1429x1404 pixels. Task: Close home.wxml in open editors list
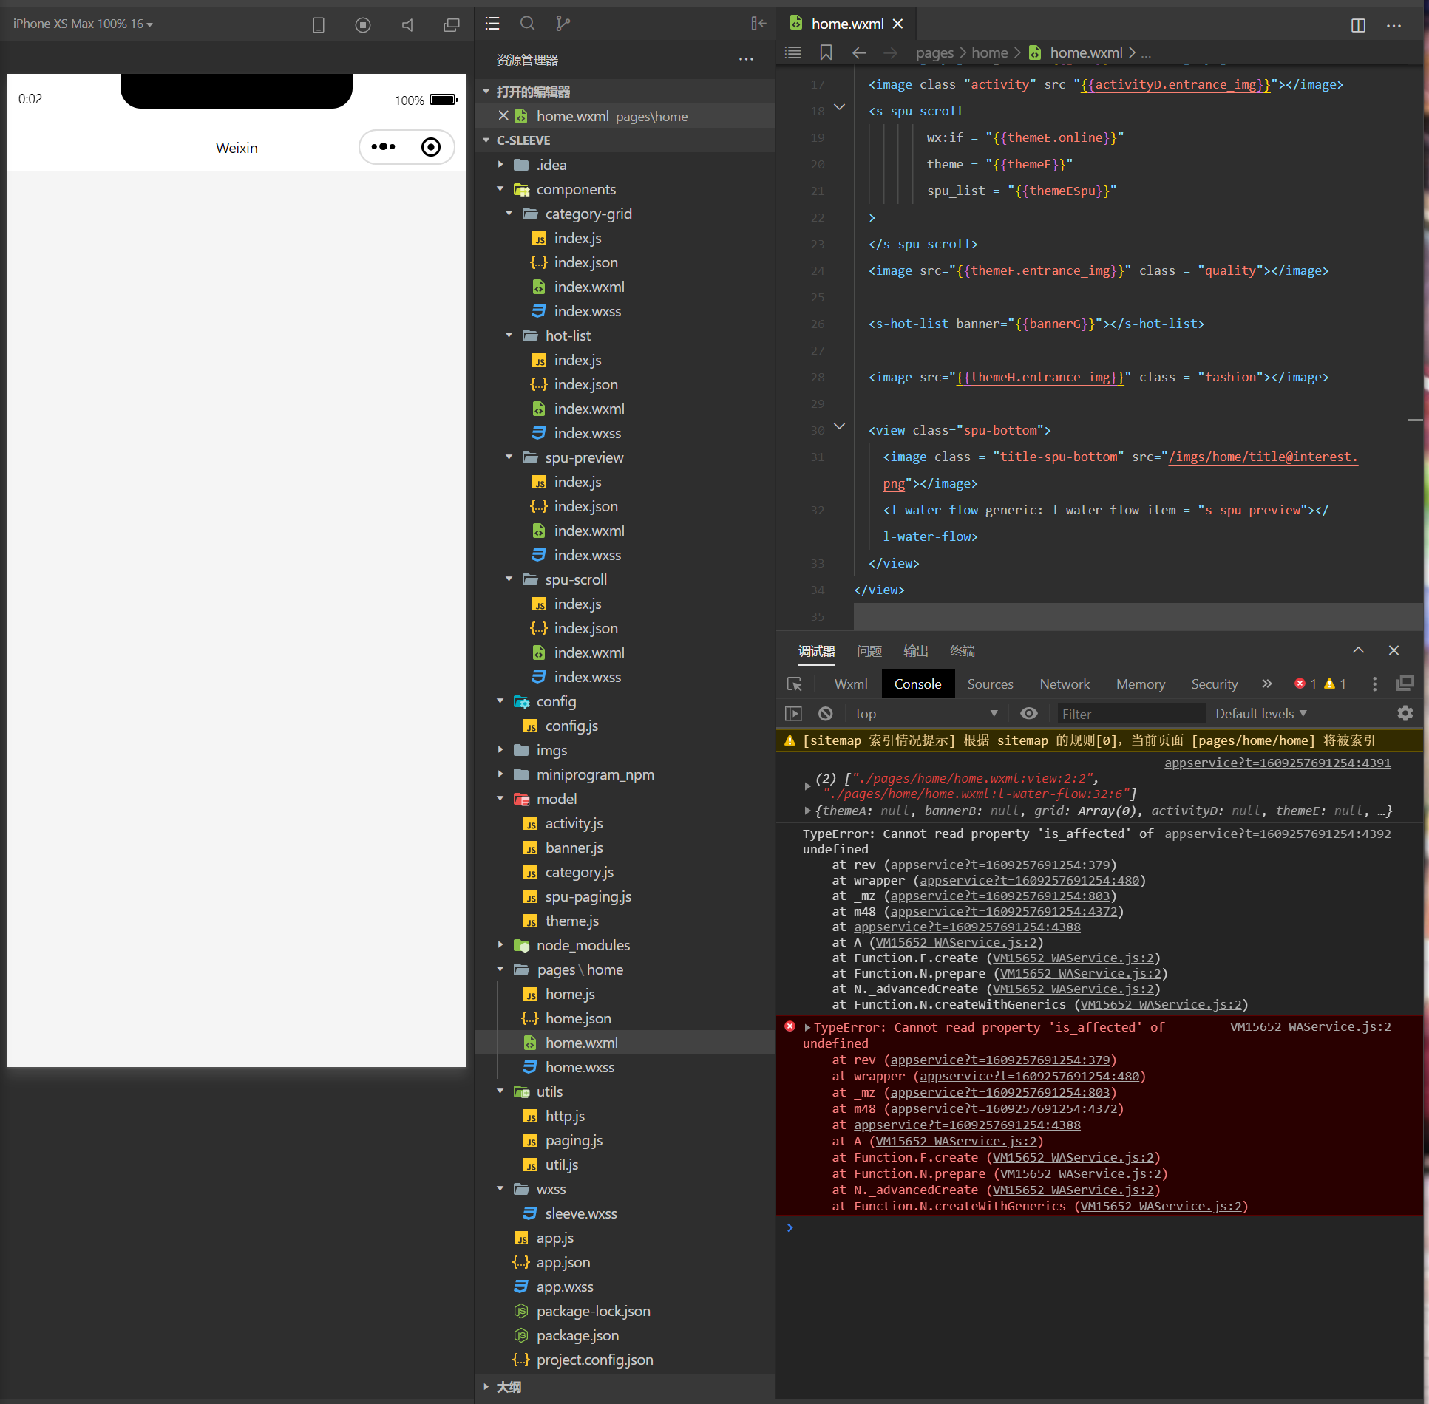503,115
